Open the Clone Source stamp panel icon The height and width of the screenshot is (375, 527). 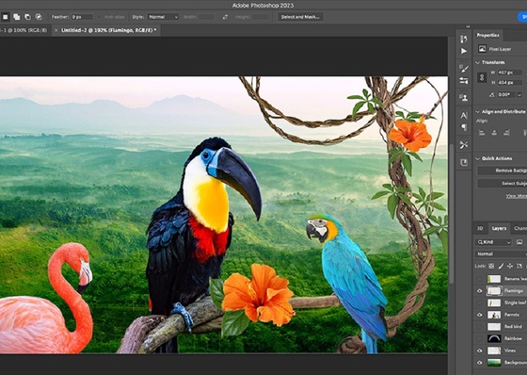pos(464,98)
